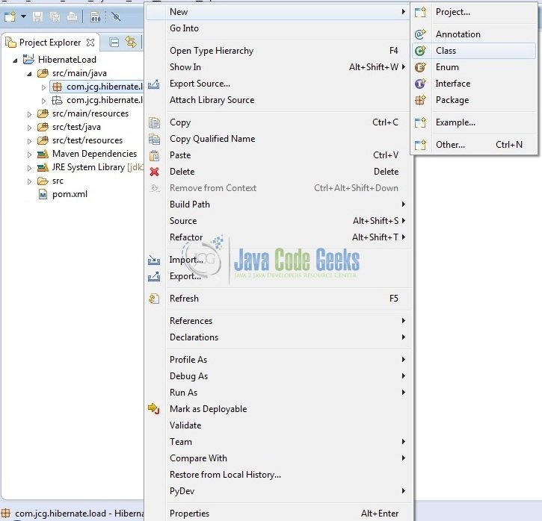Click Mark as Deployable icon
The image size is (542, 521).
pos(154,409)
